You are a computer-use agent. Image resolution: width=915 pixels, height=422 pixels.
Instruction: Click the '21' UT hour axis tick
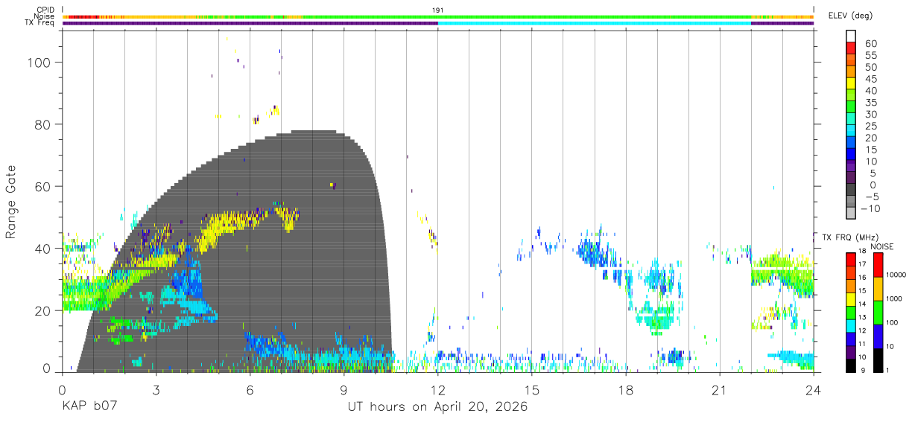point(719,390)
